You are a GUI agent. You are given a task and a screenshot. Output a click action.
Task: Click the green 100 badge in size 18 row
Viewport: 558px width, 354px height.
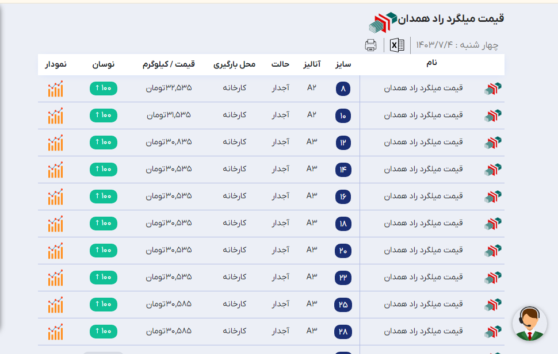[104, 224]
